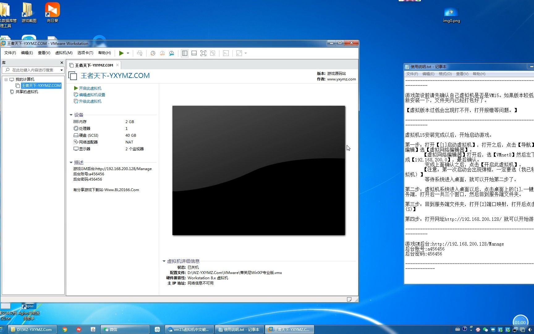Open 格式(O) menu in Notepad

(445, 74)
